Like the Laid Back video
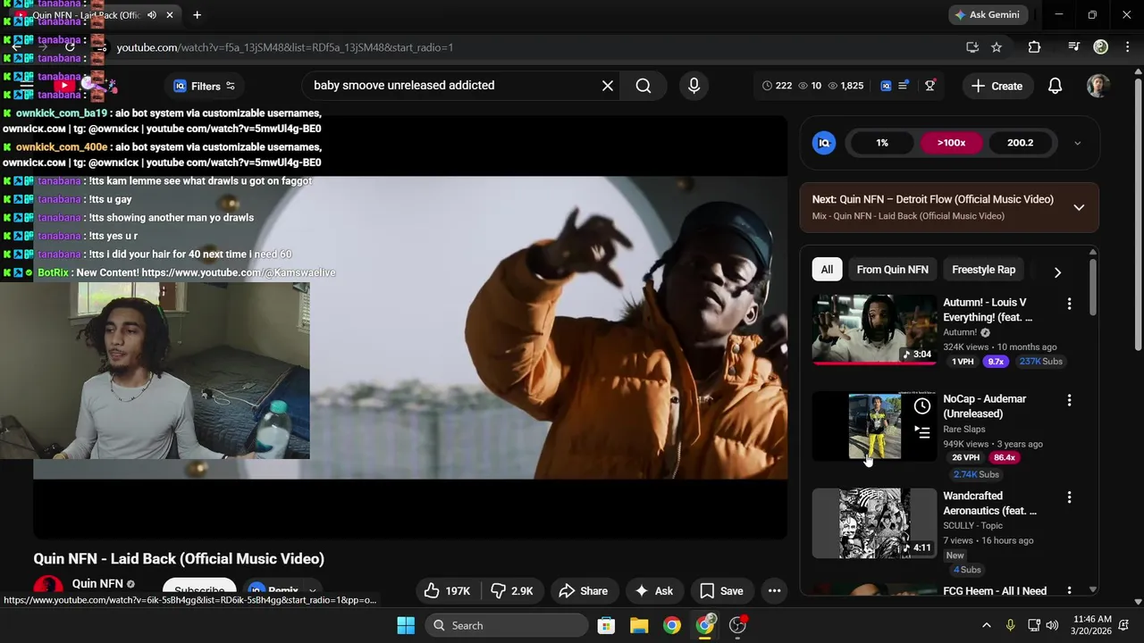 tap(449, 591)
